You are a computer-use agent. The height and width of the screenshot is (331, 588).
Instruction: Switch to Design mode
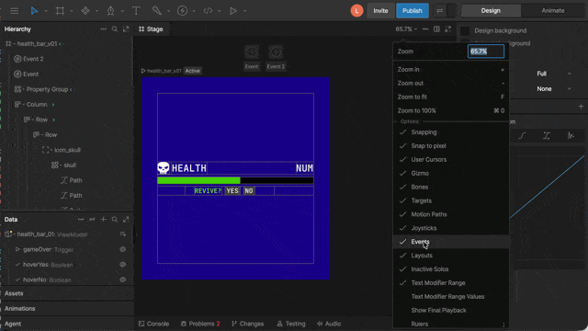click(491, 10)
